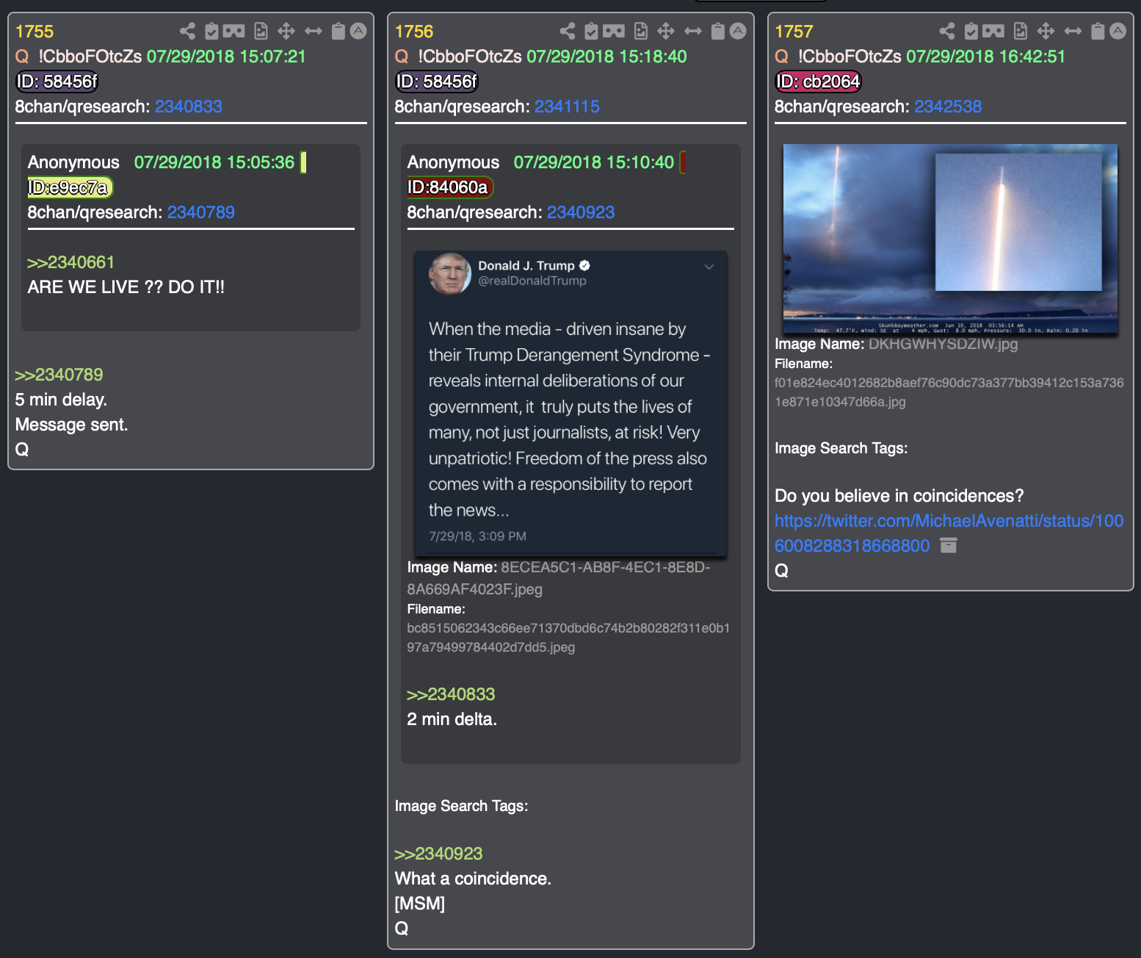This screenshot has height=958, width=1141.
Task: Click text '2 min delta.'
Action: click(x=452, y=719)
